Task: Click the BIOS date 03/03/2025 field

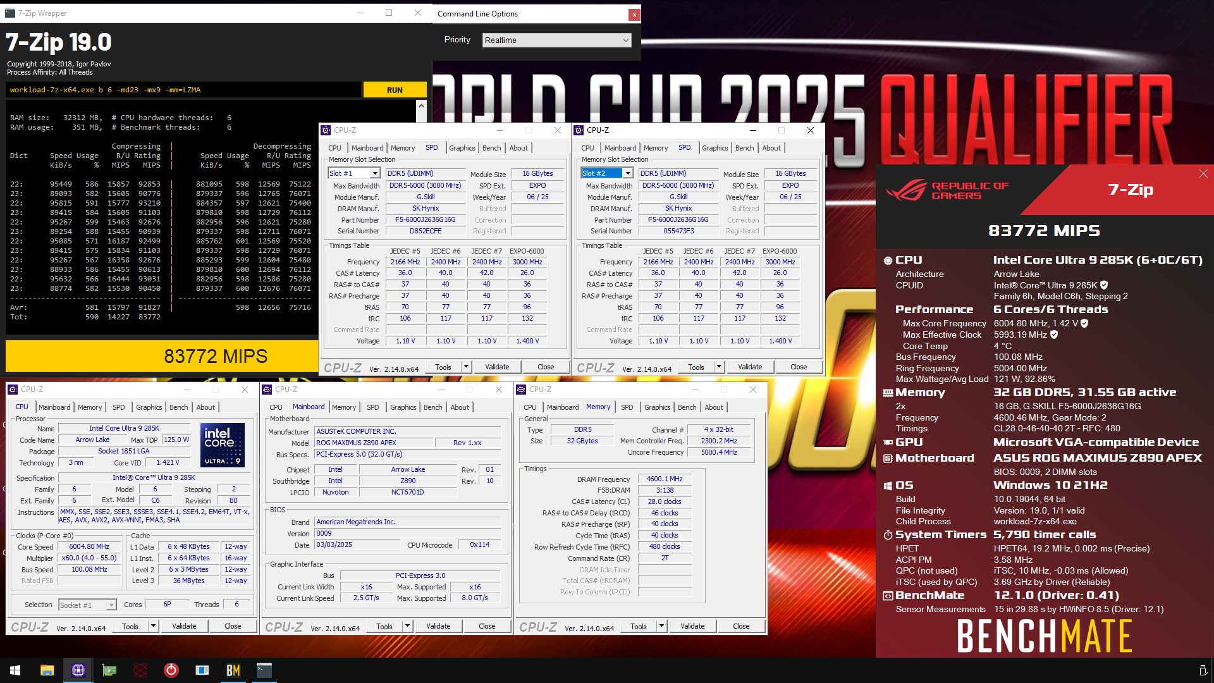Action: tap(357, 545)
